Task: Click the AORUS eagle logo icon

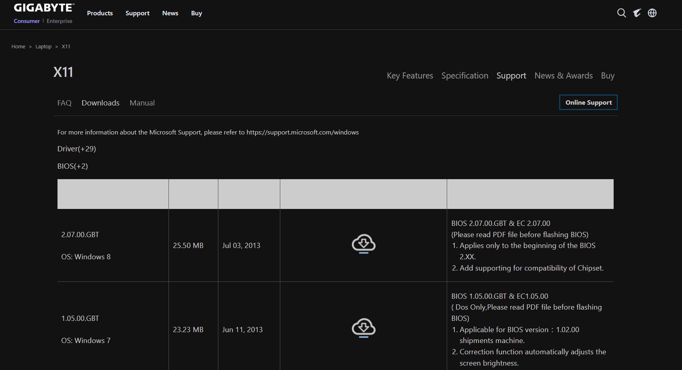Action: click(637, 13)
